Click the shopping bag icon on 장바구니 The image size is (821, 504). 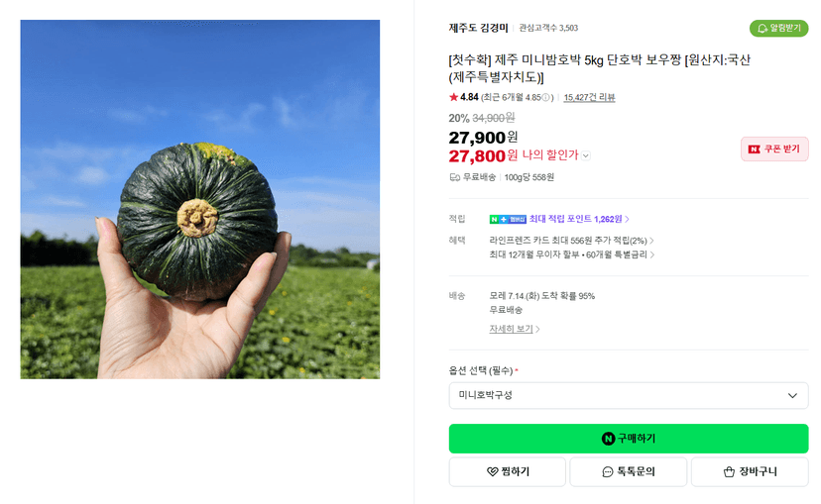[729, 471]
